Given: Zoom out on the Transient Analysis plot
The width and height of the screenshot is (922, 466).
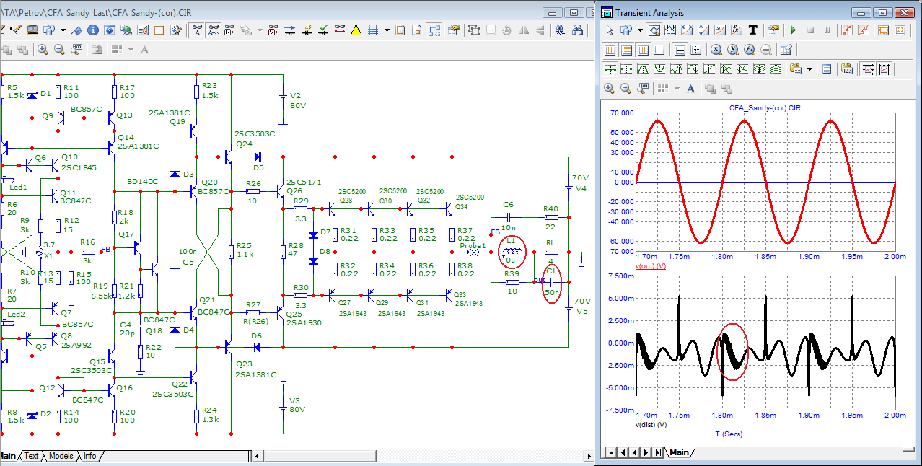Looking at the screenshot, I should click(x=625, y=89).
